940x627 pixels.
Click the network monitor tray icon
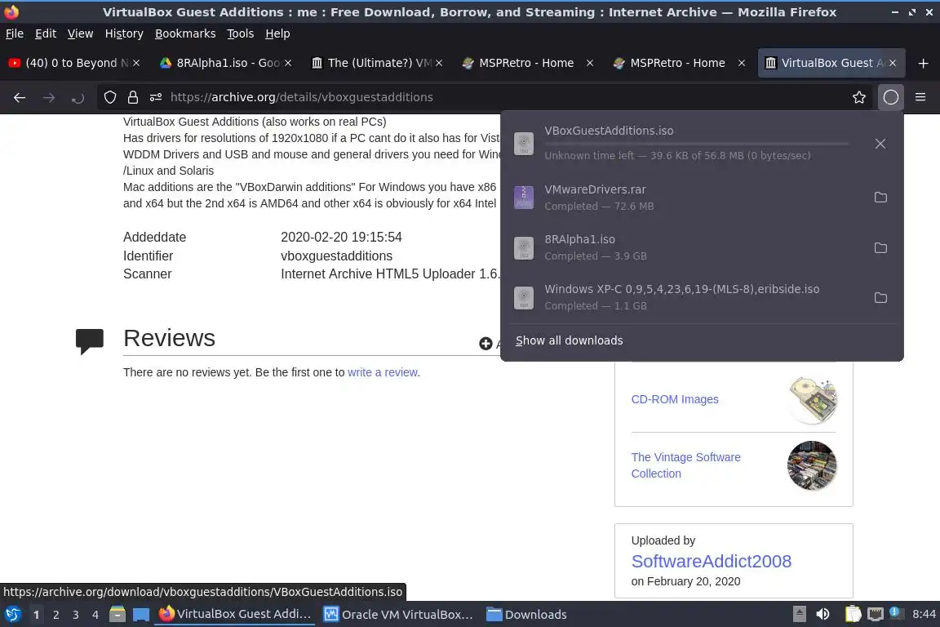click(876, 614)
